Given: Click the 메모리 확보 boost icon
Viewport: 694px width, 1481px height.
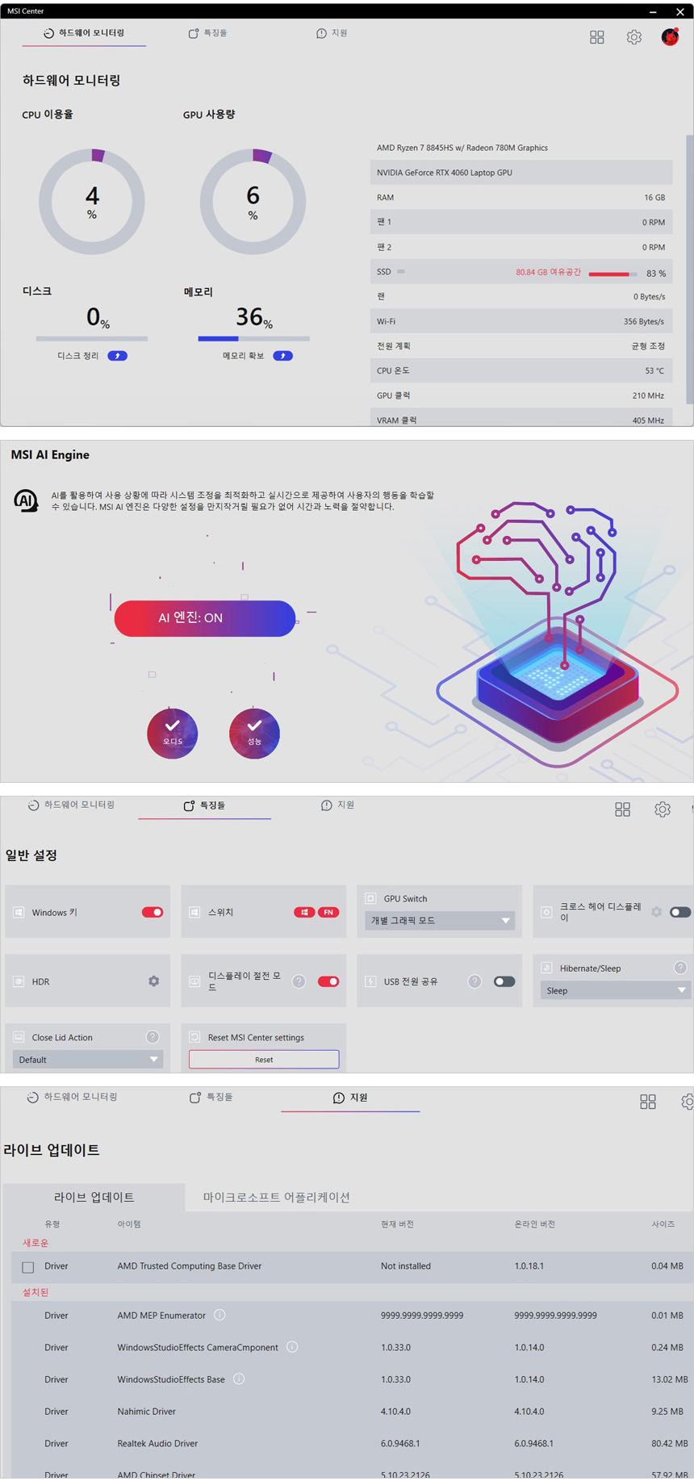Looking at the screenshot, I should (282, 356).
